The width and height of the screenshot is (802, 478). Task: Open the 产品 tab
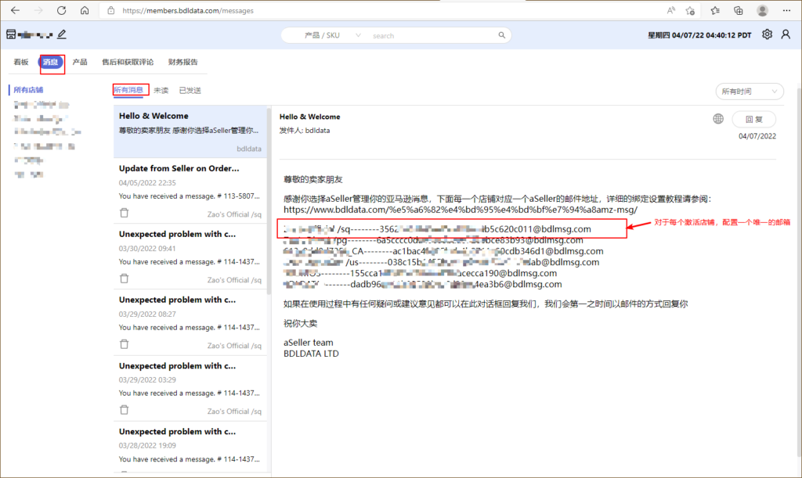point(80,63)
